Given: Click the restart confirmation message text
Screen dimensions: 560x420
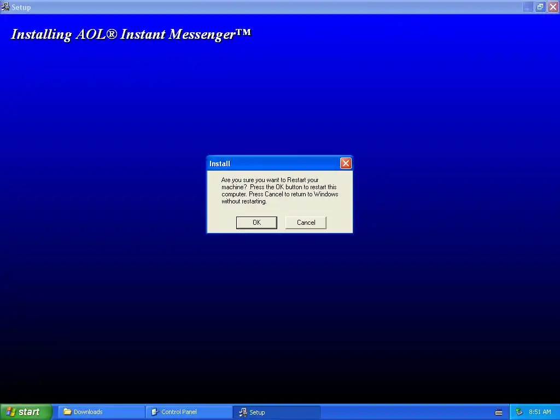Looking at the screenshot, I should point(279,190).
